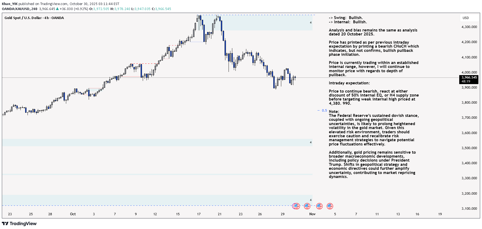
Task: Select the top supply zone '4' label
Action: pos(311,23)
